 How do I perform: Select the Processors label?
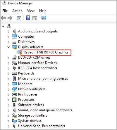[x=26, y=100]
